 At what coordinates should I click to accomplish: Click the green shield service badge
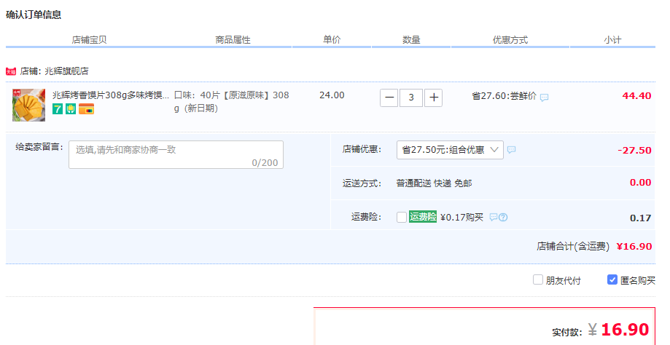71,109
